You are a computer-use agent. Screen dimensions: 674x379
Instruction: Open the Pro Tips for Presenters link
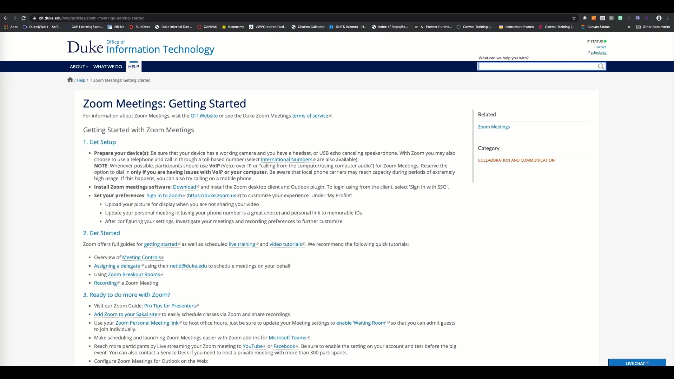tap(171, 306)
